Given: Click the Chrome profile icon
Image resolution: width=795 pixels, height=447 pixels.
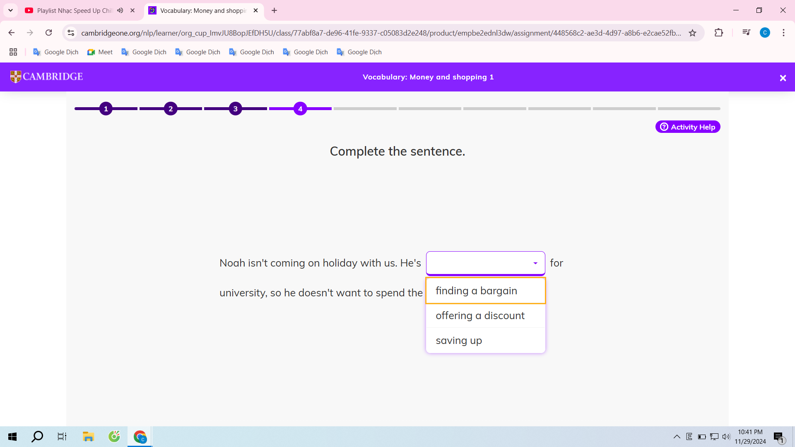Looking at the screenshot, I should [766, 32].
